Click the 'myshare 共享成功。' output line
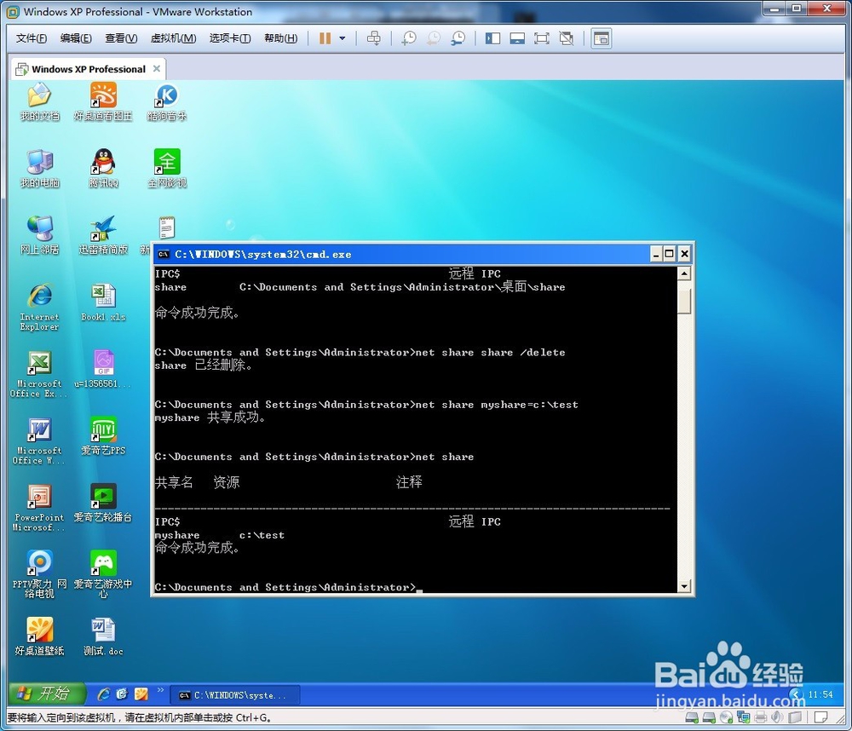 tap(210, 417)
